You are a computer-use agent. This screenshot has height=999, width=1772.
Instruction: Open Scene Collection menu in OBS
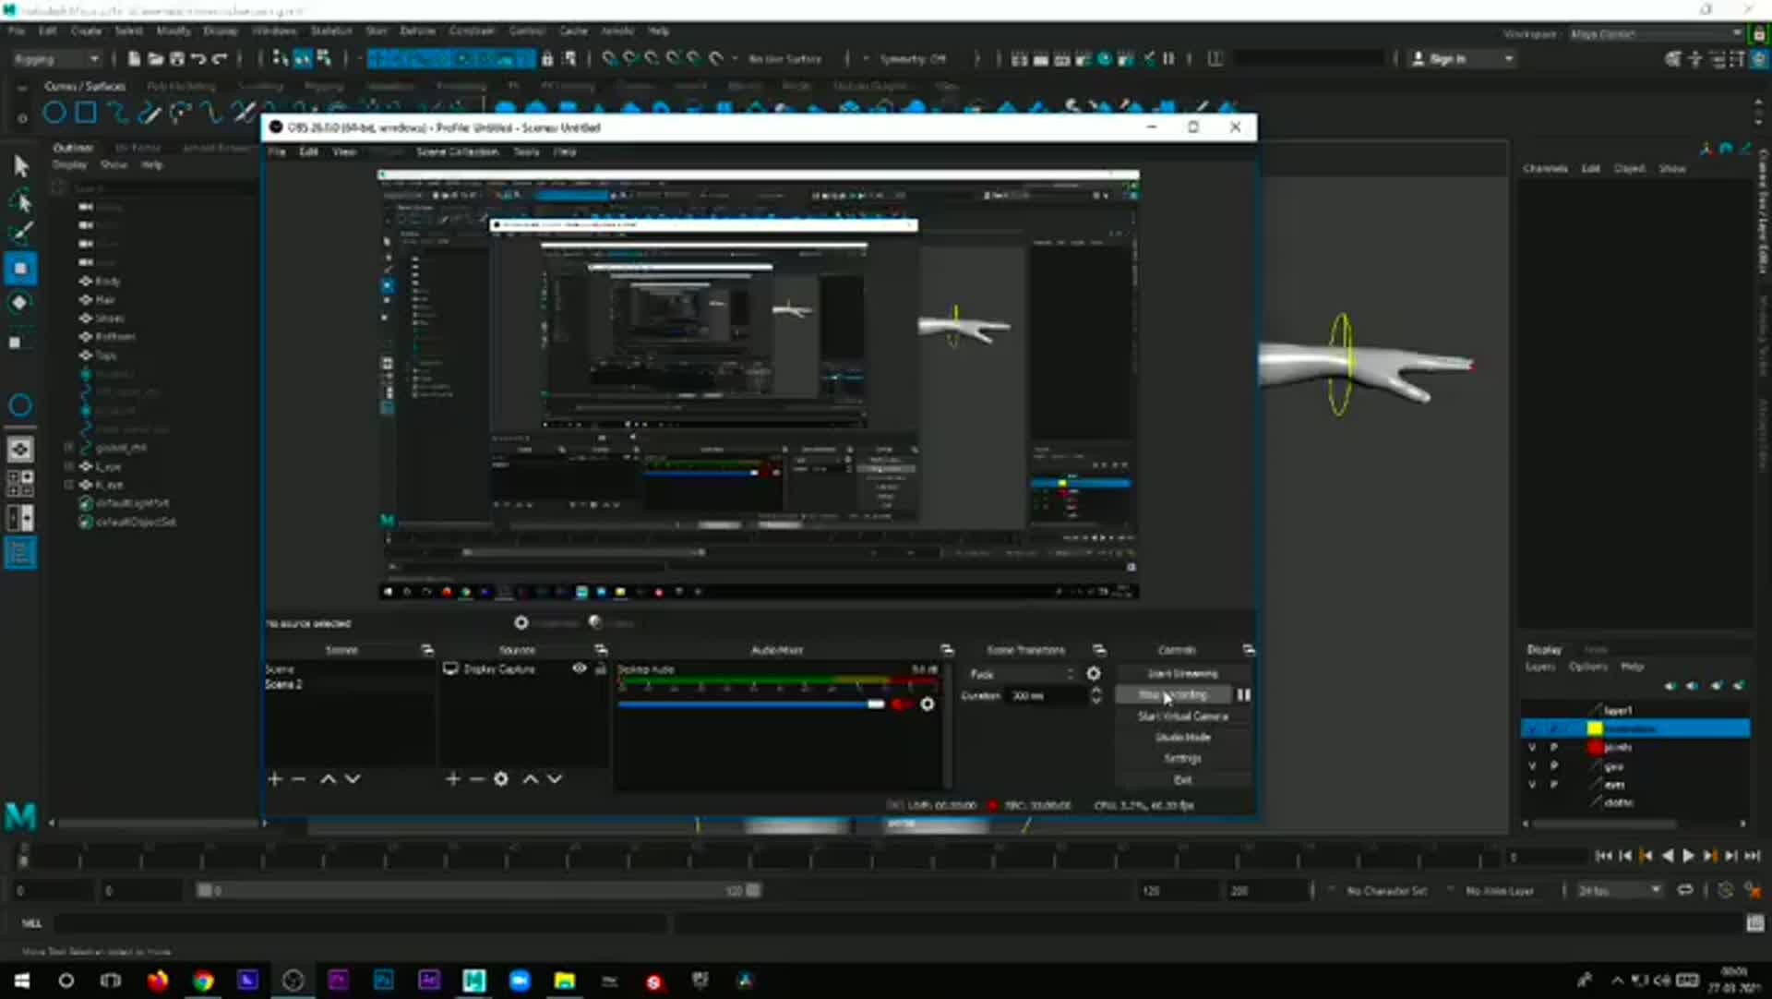point(457,151)
